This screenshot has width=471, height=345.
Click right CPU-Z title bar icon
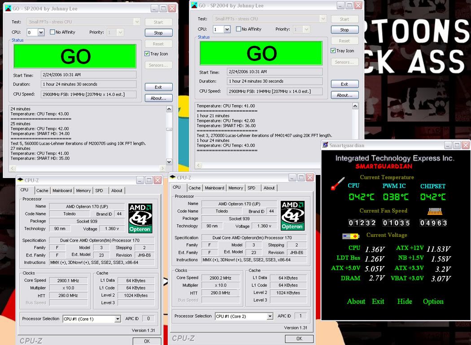172,177
